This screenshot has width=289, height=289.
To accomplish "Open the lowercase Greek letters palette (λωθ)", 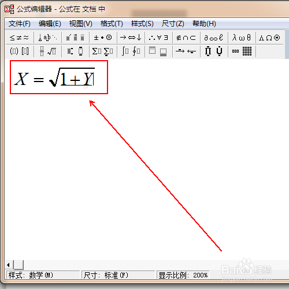I will (242, 38).
